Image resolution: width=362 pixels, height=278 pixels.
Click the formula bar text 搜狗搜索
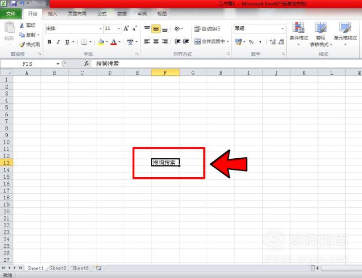[x=107, y=64]
